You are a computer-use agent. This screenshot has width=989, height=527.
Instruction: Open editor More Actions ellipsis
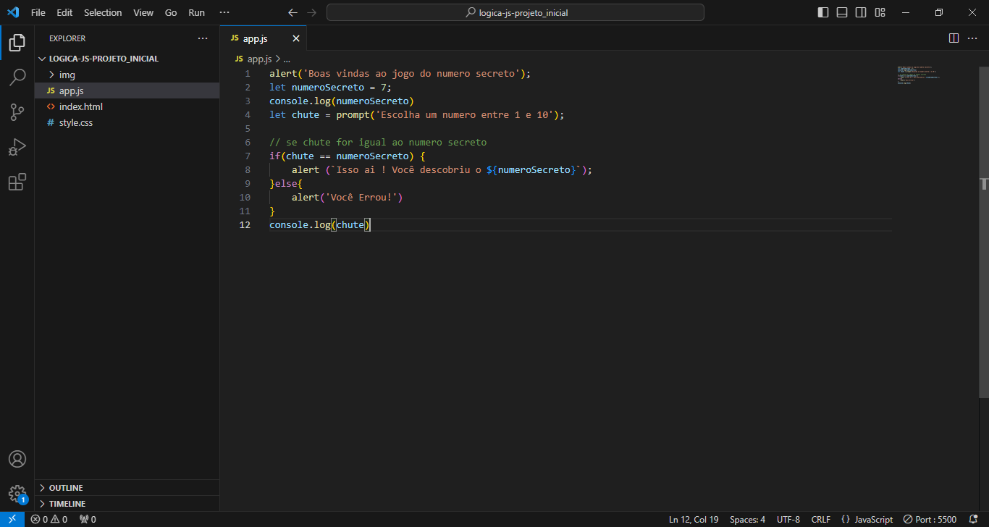[973, 38]
